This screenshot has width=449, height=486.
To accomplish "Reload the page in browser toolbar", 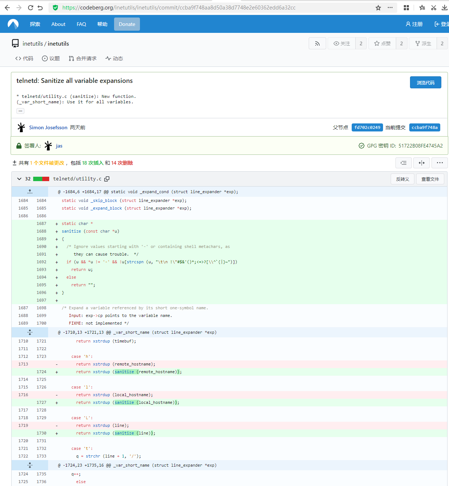I will [31, 8].
